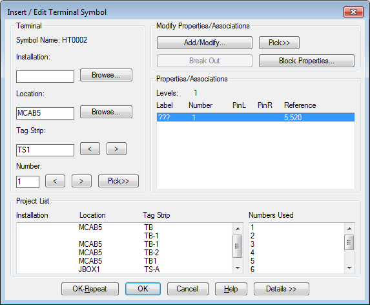Click the Location input field containing MCAB5
370x305 pixels.
click(45, 113)
